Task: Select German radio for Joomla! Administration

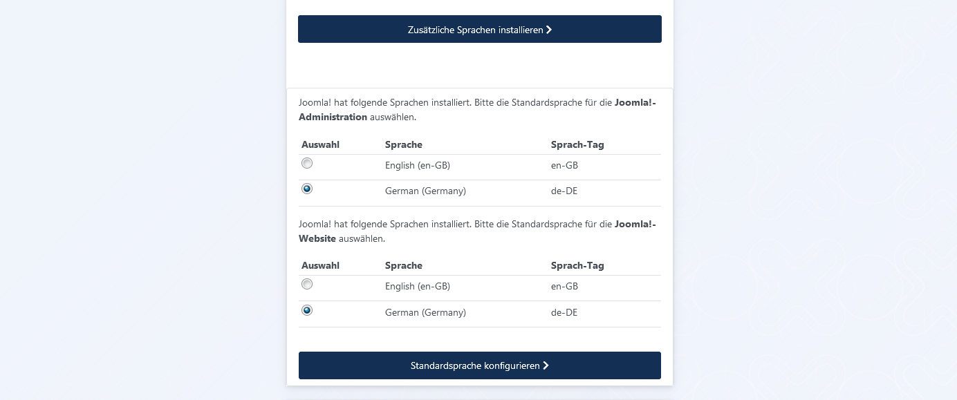Action: pyautogui.click(x=307, y=189)
